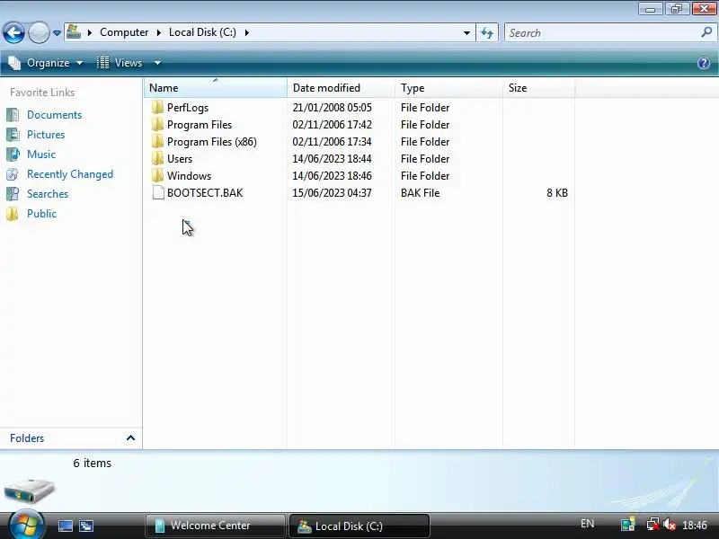This screenshot has height=539, width=719.
Task: Click the Pictures icon in Favorite Links
Action: tap(13, 134)
